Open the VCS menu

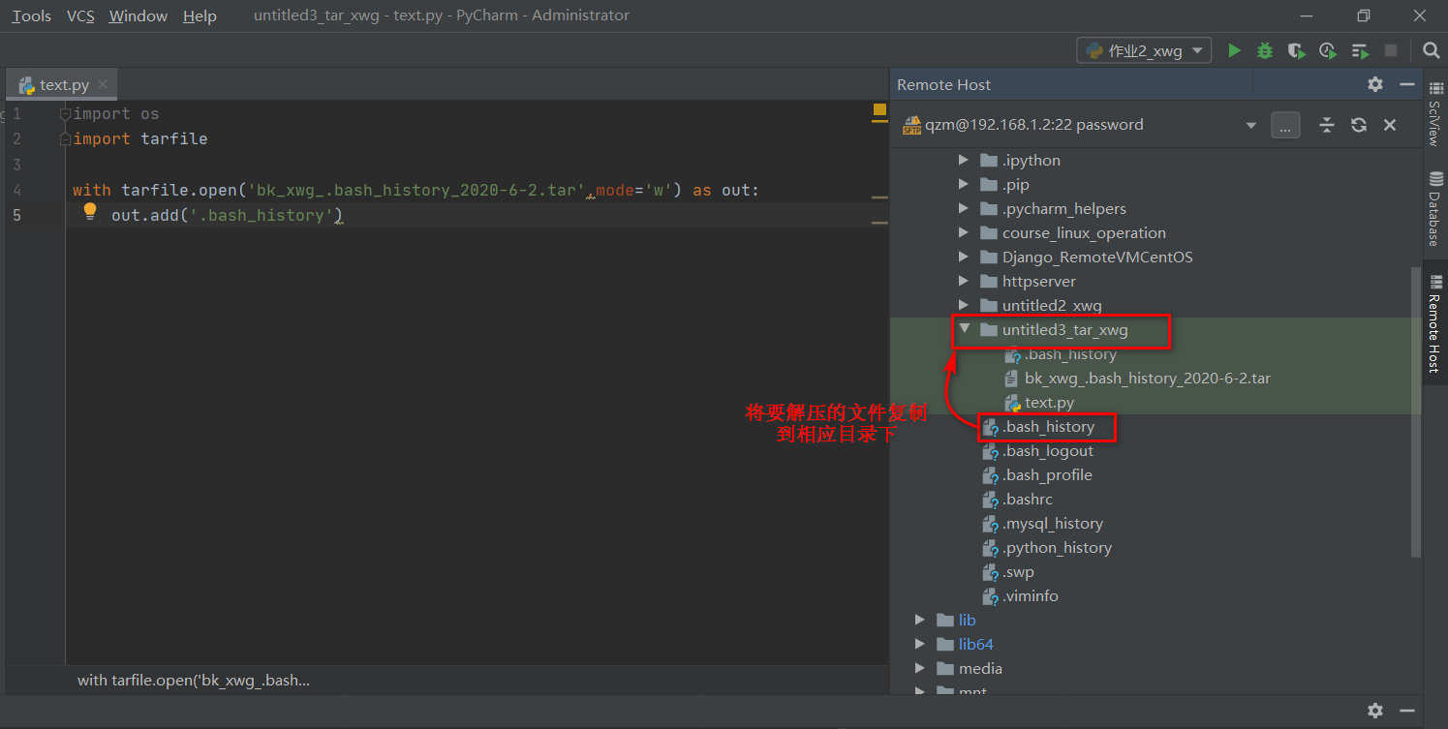tap(81, 15)
